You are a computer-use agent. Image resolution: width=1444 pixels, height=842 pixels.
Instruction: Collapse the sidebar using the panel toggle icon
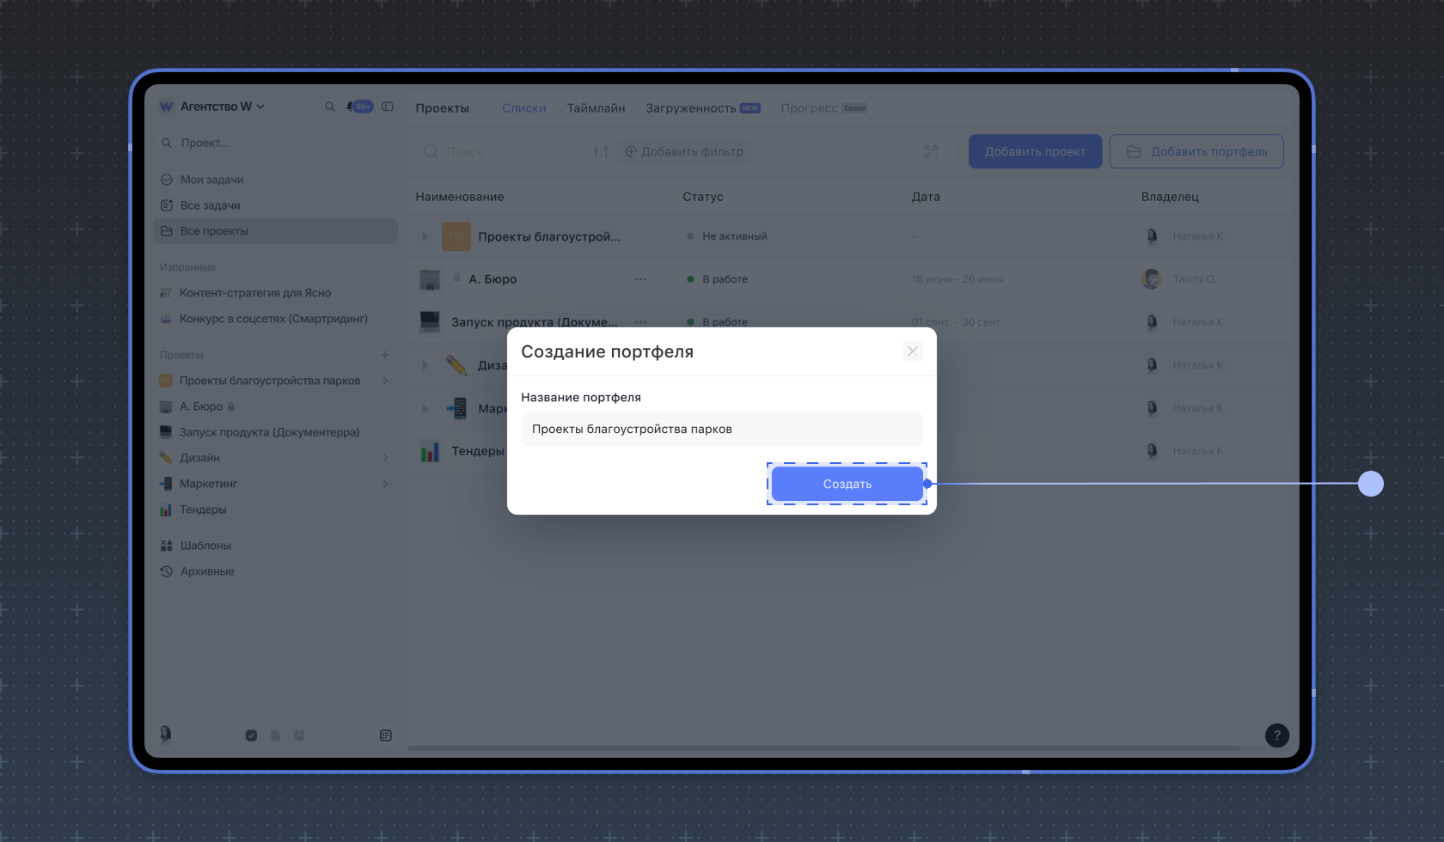coord(388,107)
